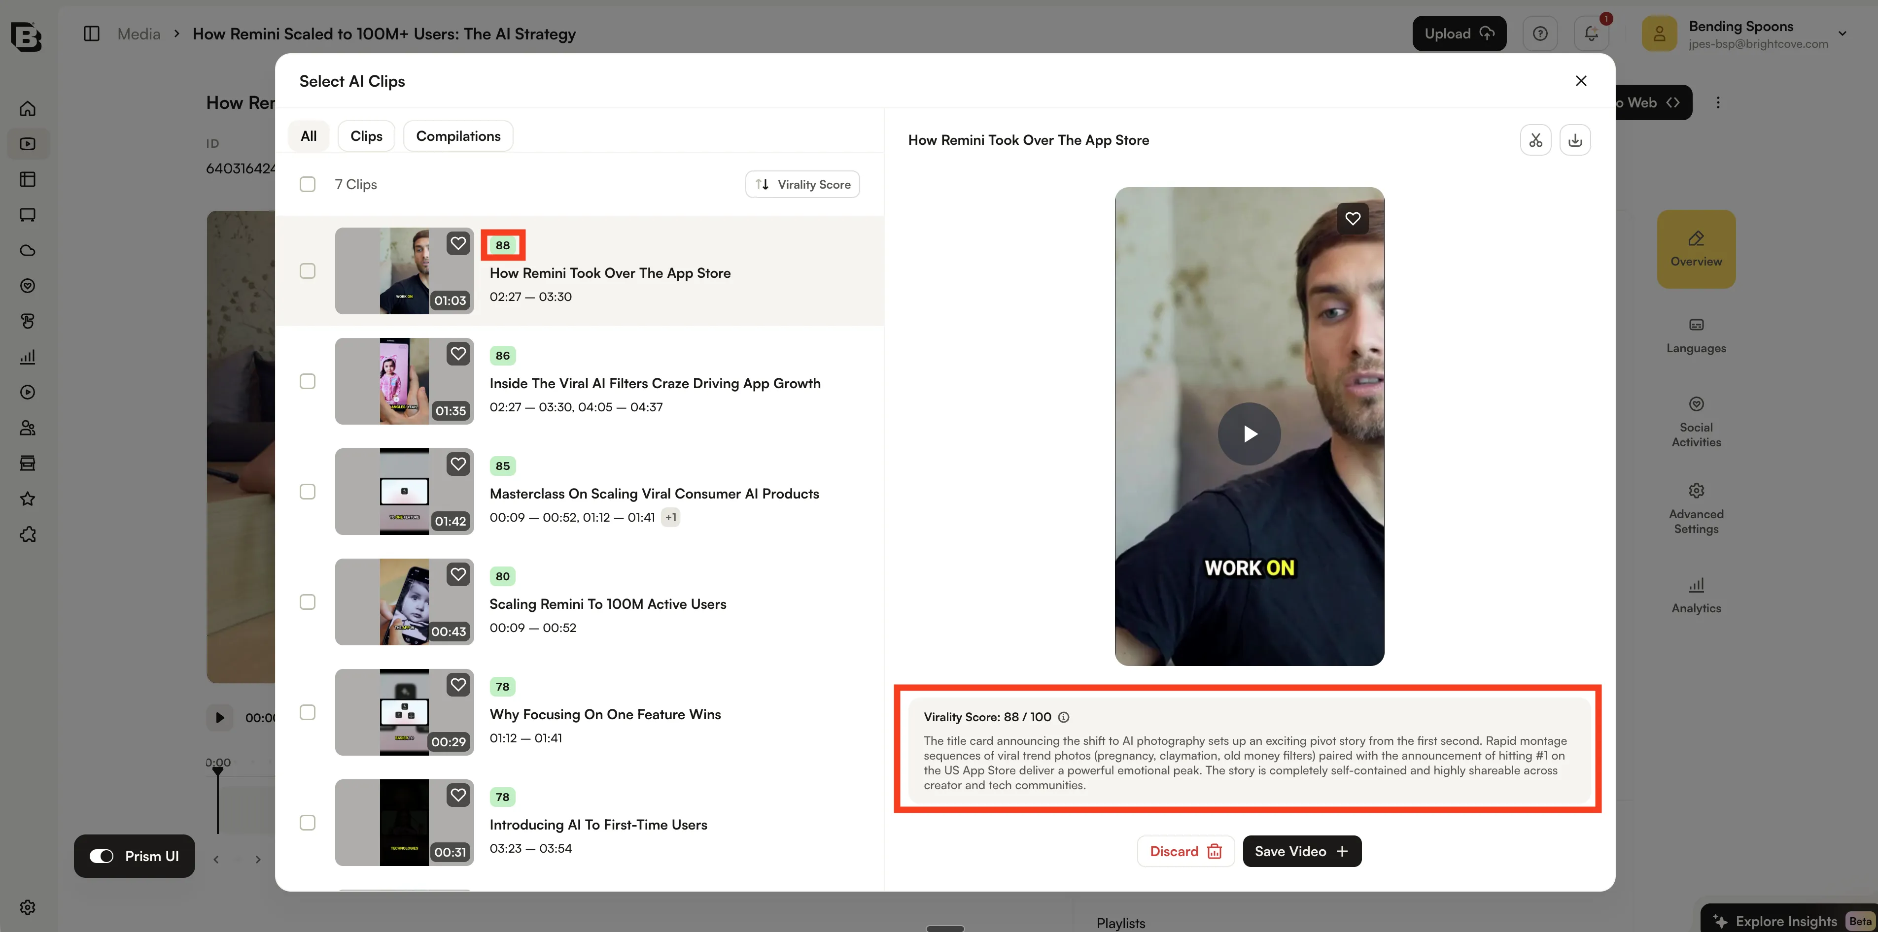The width and height of the screenshot is (1878, 932).
Task: Switch to the Compilations tab
Action: [458, 136]
